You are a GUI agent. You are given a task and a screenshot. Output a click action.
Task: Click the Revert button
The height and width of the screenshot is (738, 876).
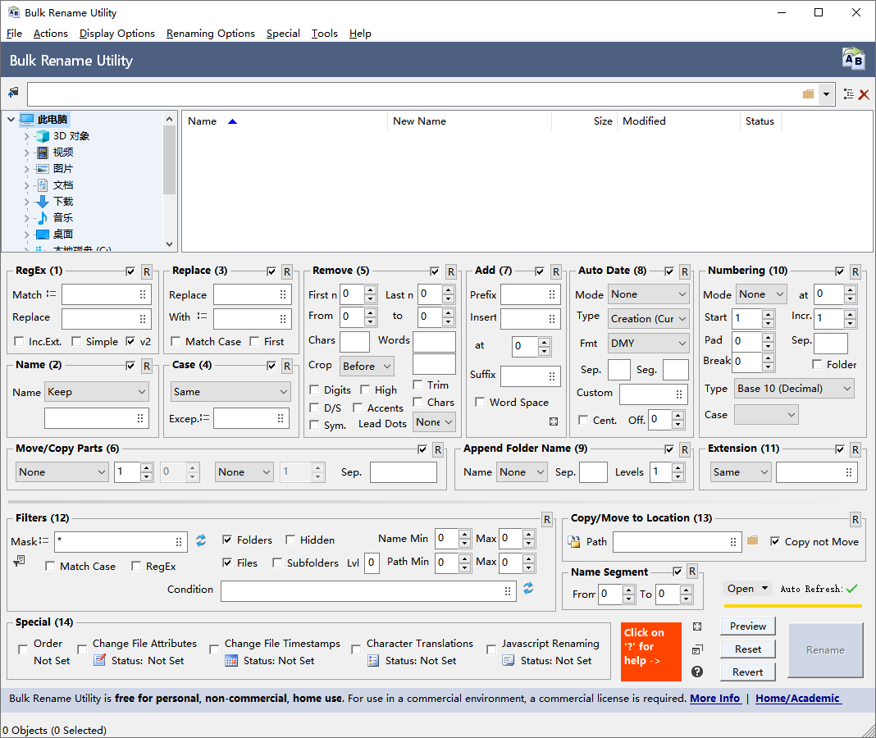point(747,672)
